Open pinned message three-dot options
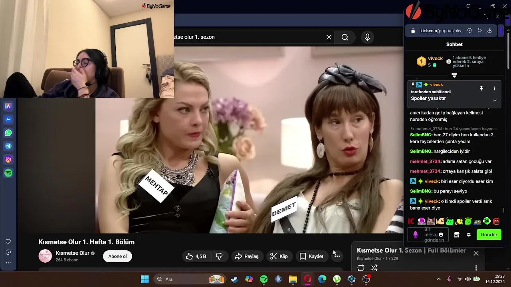 tap(495, 88)
